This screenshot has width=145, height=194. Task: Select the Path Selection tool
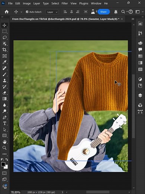[4, 129]
